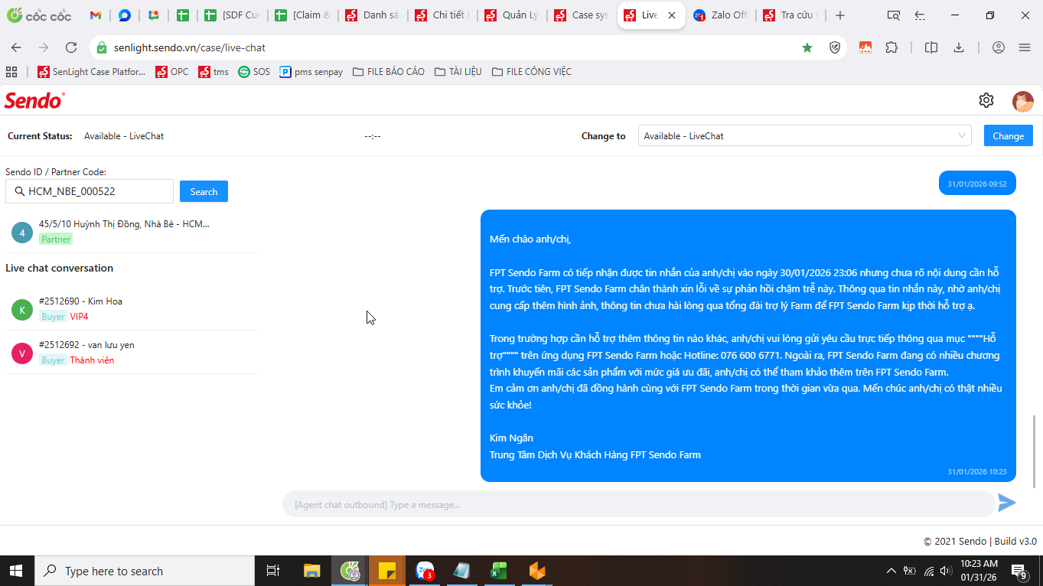This screenshot has height=586, width=1043.
Task: Switch to the Chi tiết tab
Action: click(x=442, y=15)
